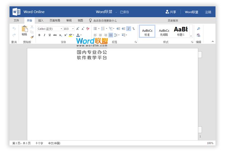Viewport: 225px width, 154px height.
Task: Open the Word联盟 account link
Action: [191, 12]
